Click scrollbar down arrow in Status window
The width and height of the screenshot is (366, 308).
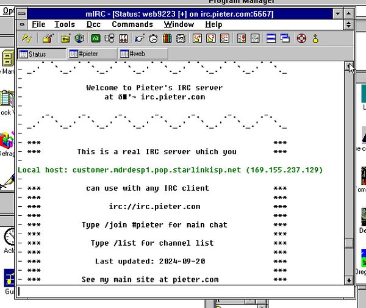click(x=349, y=280)
